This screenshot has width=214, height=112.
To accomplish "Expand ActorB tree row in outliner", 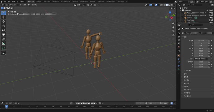I will pyautogui.click(x=183, y=15).
